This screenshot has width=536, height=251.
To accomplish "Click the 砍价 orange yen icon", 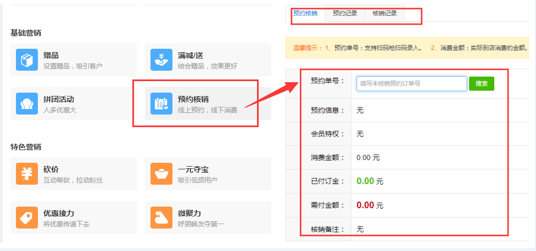I will (x=27, y=174).
